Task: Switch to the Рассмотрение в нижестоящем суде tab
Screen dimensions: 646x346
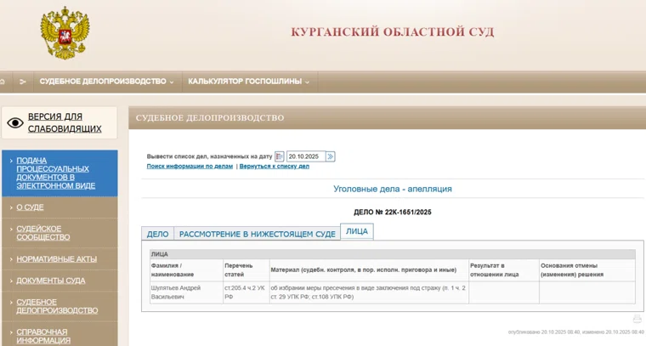Action: pos(257,234)
